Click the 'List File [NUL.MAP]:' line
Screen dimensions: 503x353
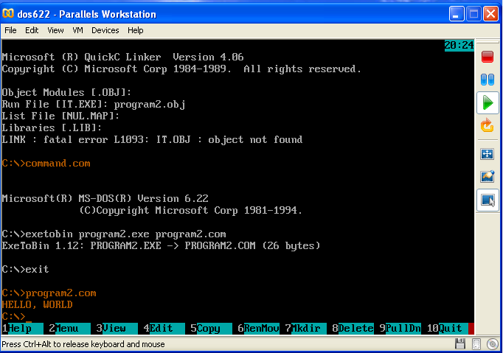[60, 116]
